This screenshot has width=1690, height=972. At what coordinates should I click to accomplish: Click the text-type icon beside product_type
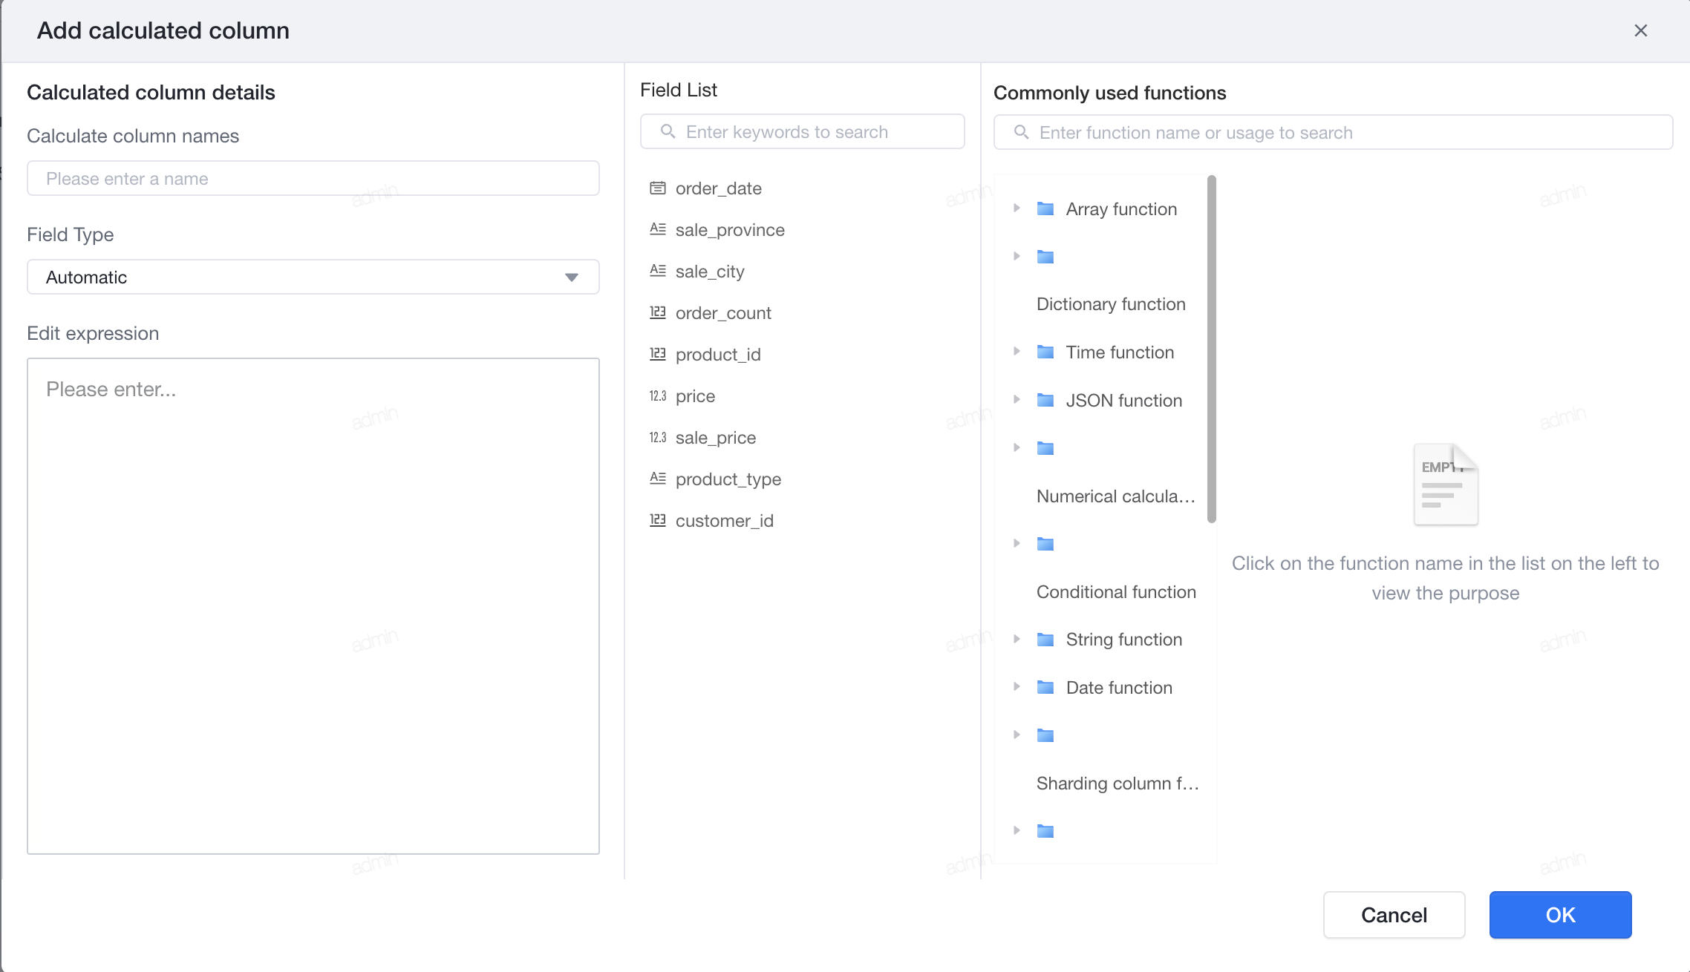(658, 479)
